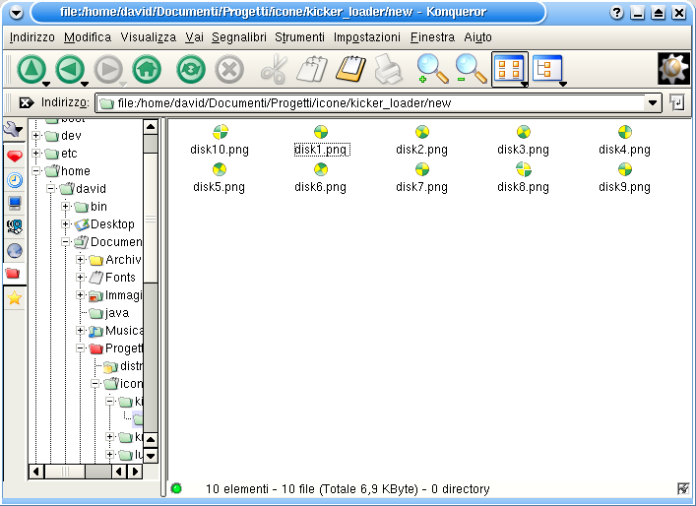Image resolution: width=696 pixels, height=506 pixels.
Task: Copy selection with the copy icon
Action: click(x=312, y=69)
